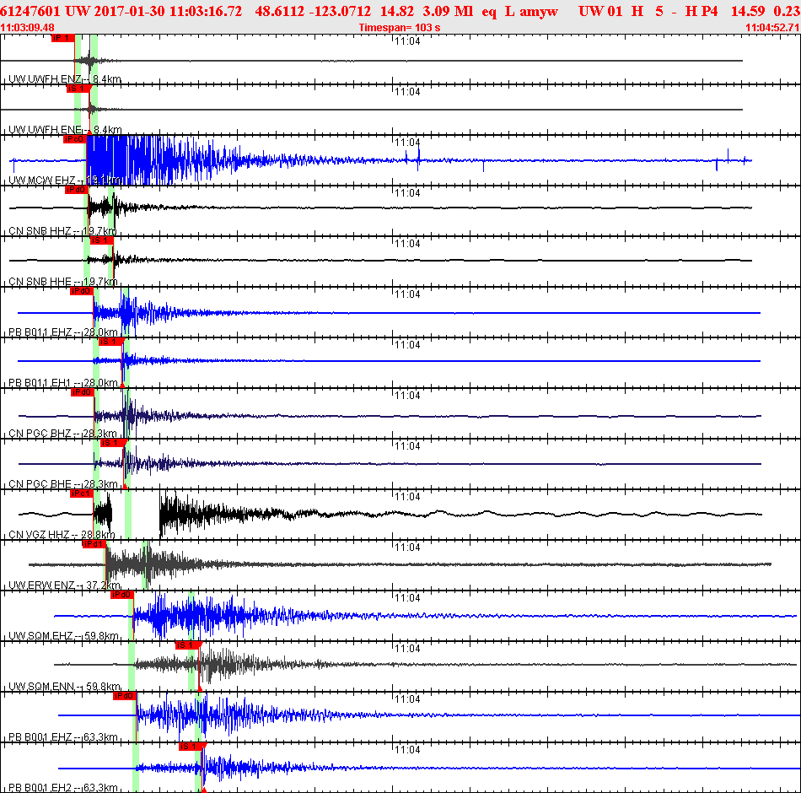Select the iS pick flag on SQM ENN

[x=186, y=645]
